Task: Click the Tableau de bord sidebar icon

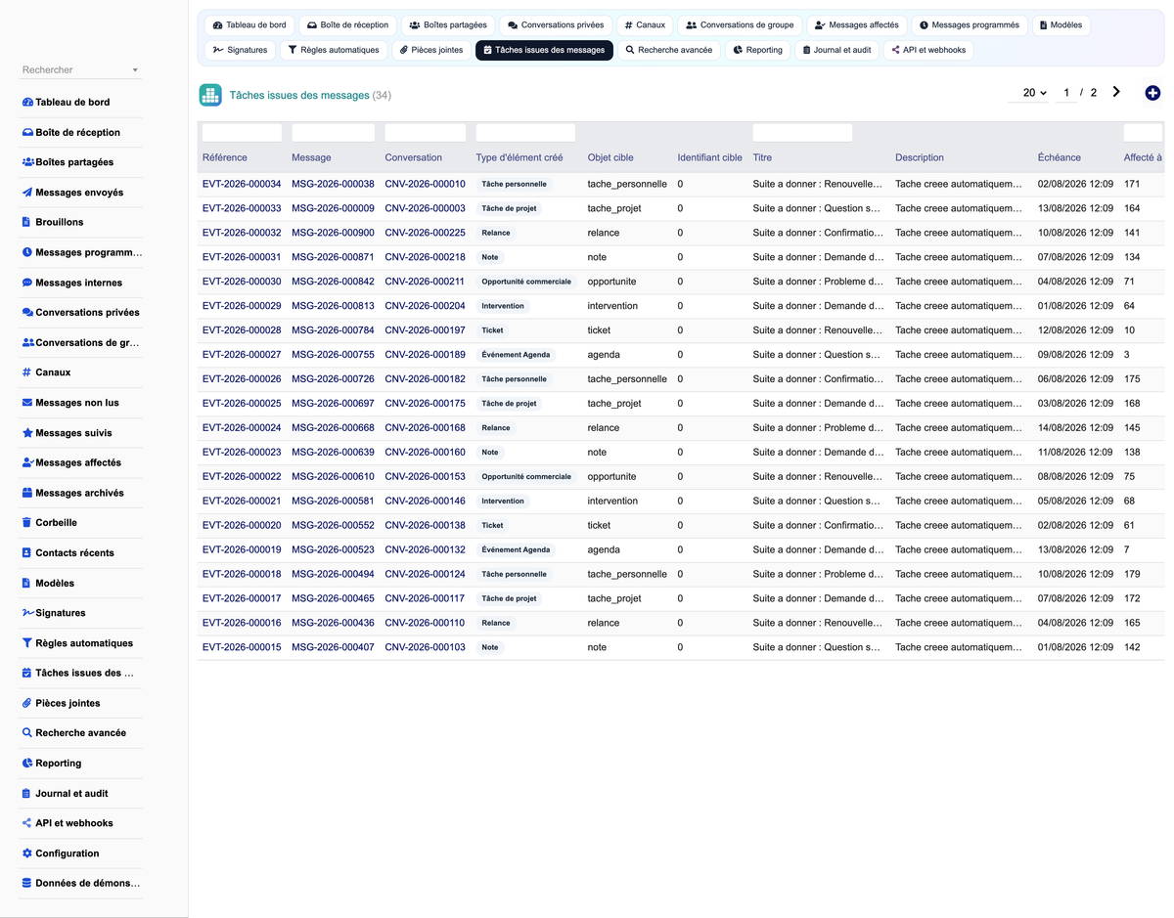Action: [27, 102]
